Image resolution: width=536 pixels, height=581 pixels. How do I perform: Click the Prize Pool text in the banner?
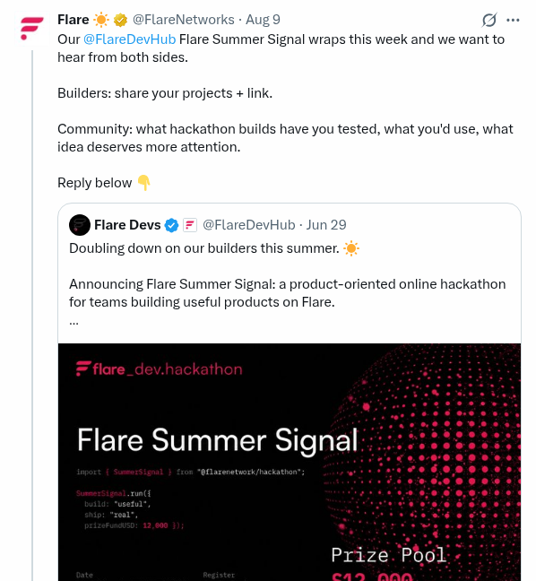click(389, 555)
